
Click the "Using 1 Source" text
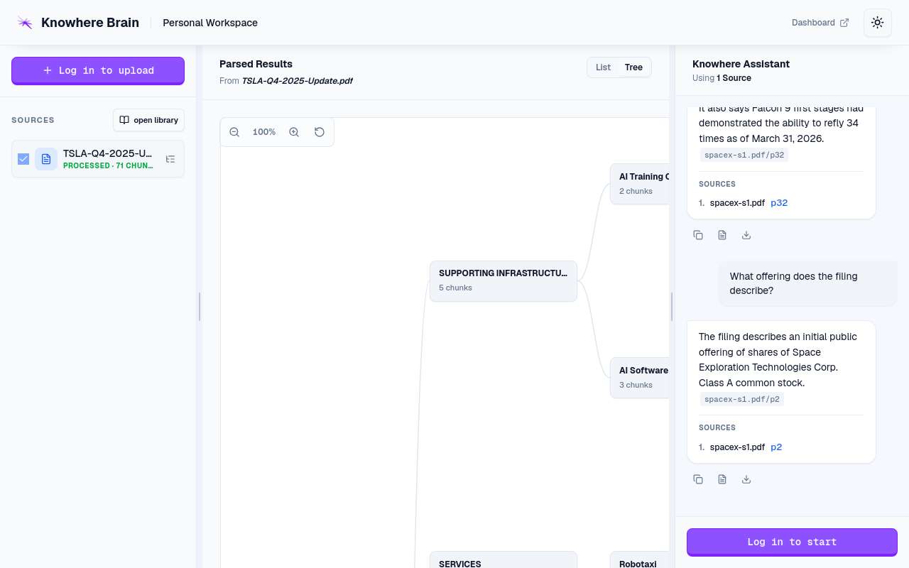click(722, 78)
